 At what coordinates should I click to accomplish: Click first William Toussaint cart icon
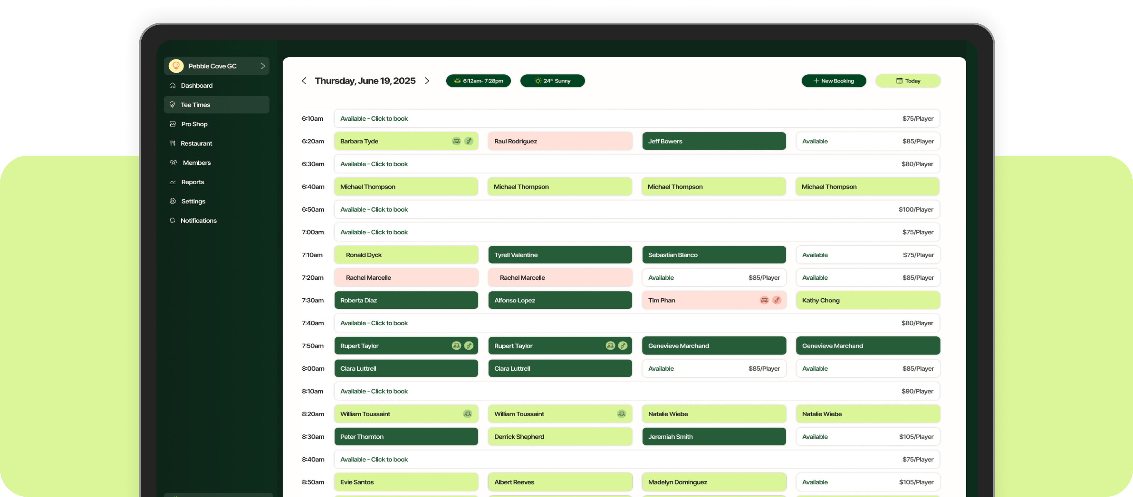coord(468,414)
